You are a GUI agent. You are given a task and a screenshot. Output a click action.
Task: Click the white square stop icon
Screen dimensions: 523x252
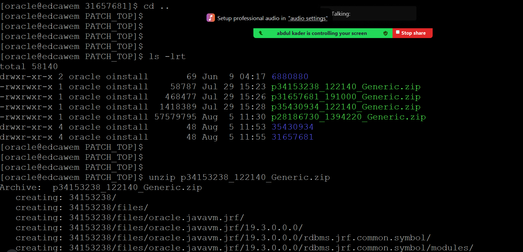click(398, 32)
